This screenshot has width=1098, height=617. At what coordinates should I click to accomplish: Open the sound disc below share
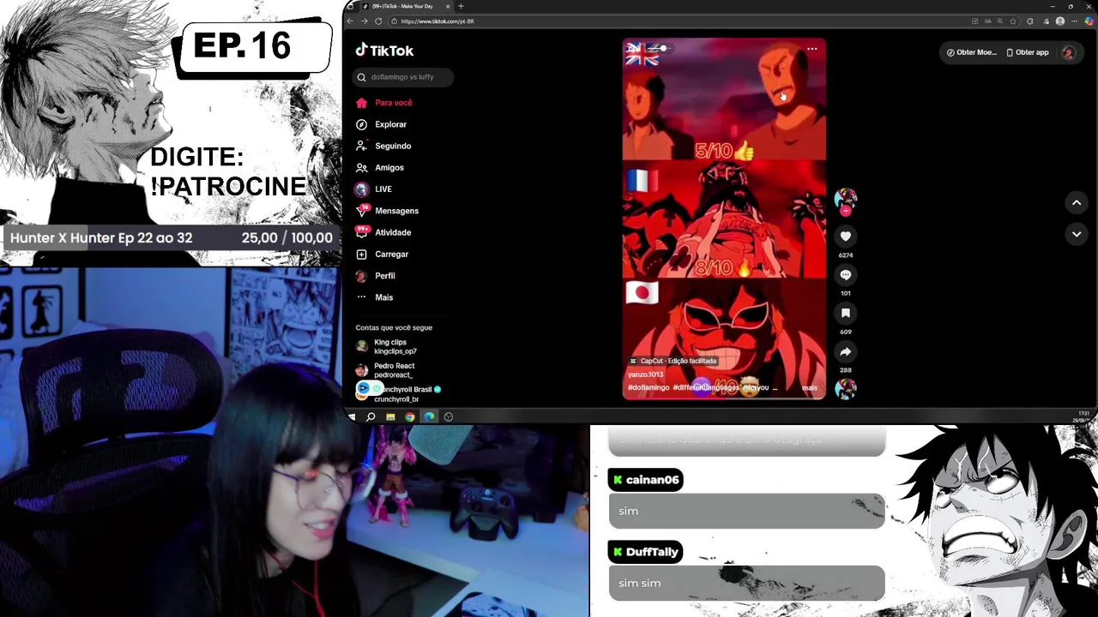pos(845,389)
